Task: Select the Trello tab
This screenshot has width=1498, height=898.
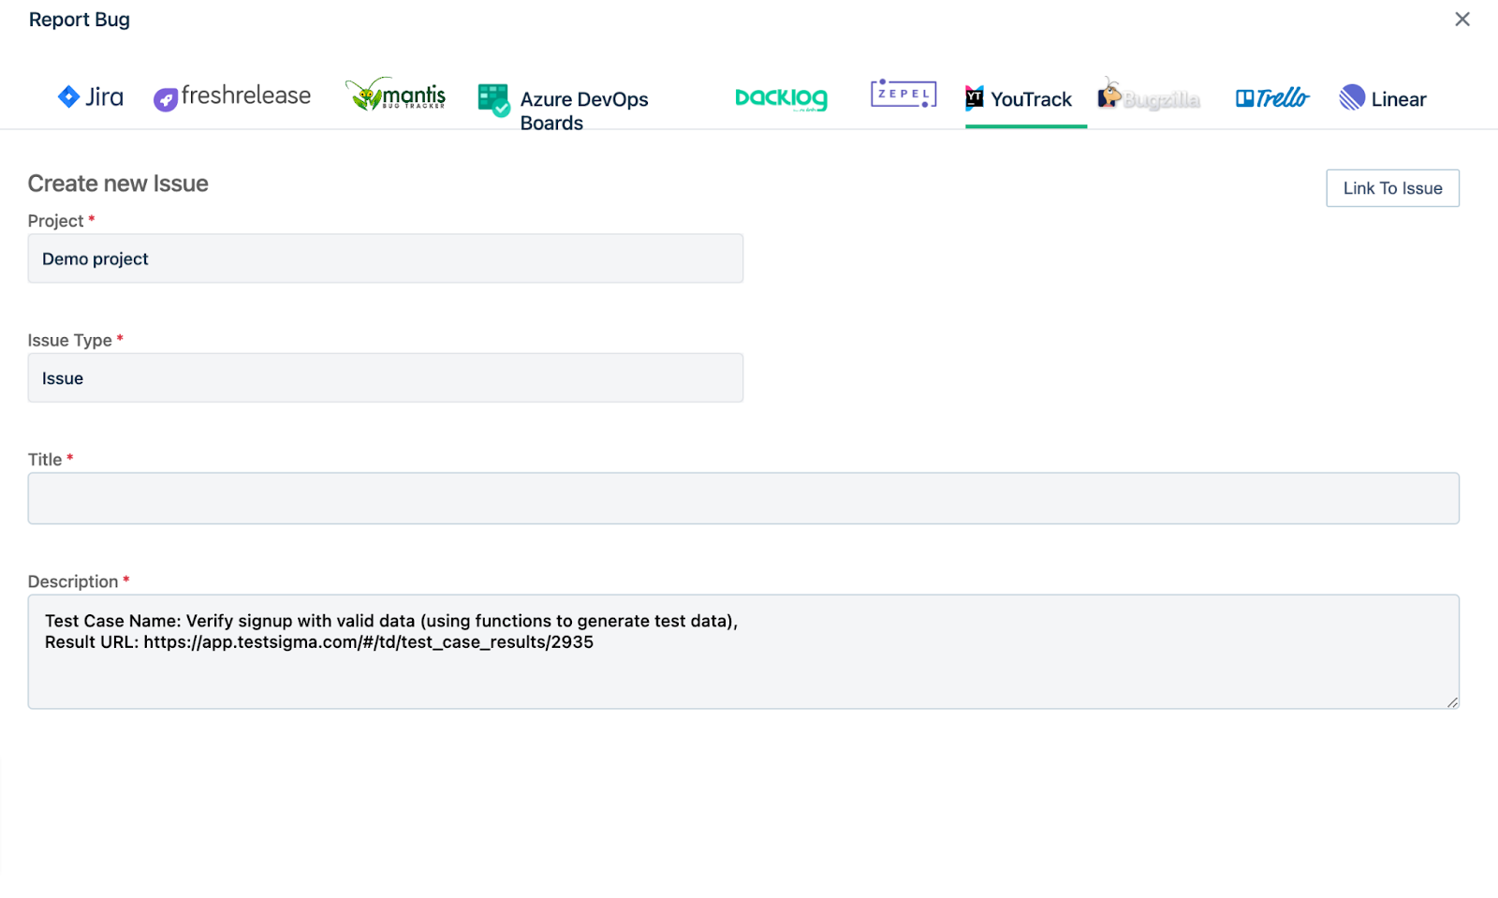Action: pos(1271,97)
